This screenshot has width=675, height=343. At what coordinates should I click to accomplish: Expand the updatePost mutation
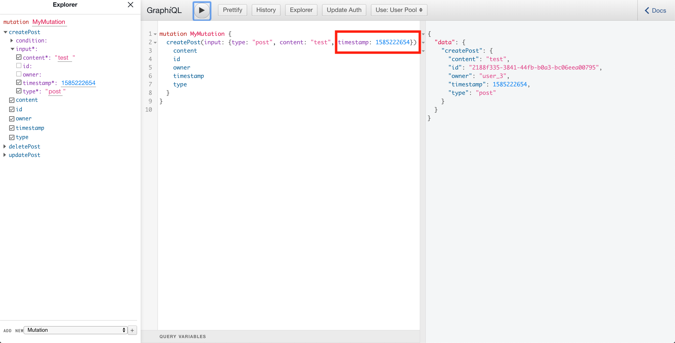coord(5,155)
